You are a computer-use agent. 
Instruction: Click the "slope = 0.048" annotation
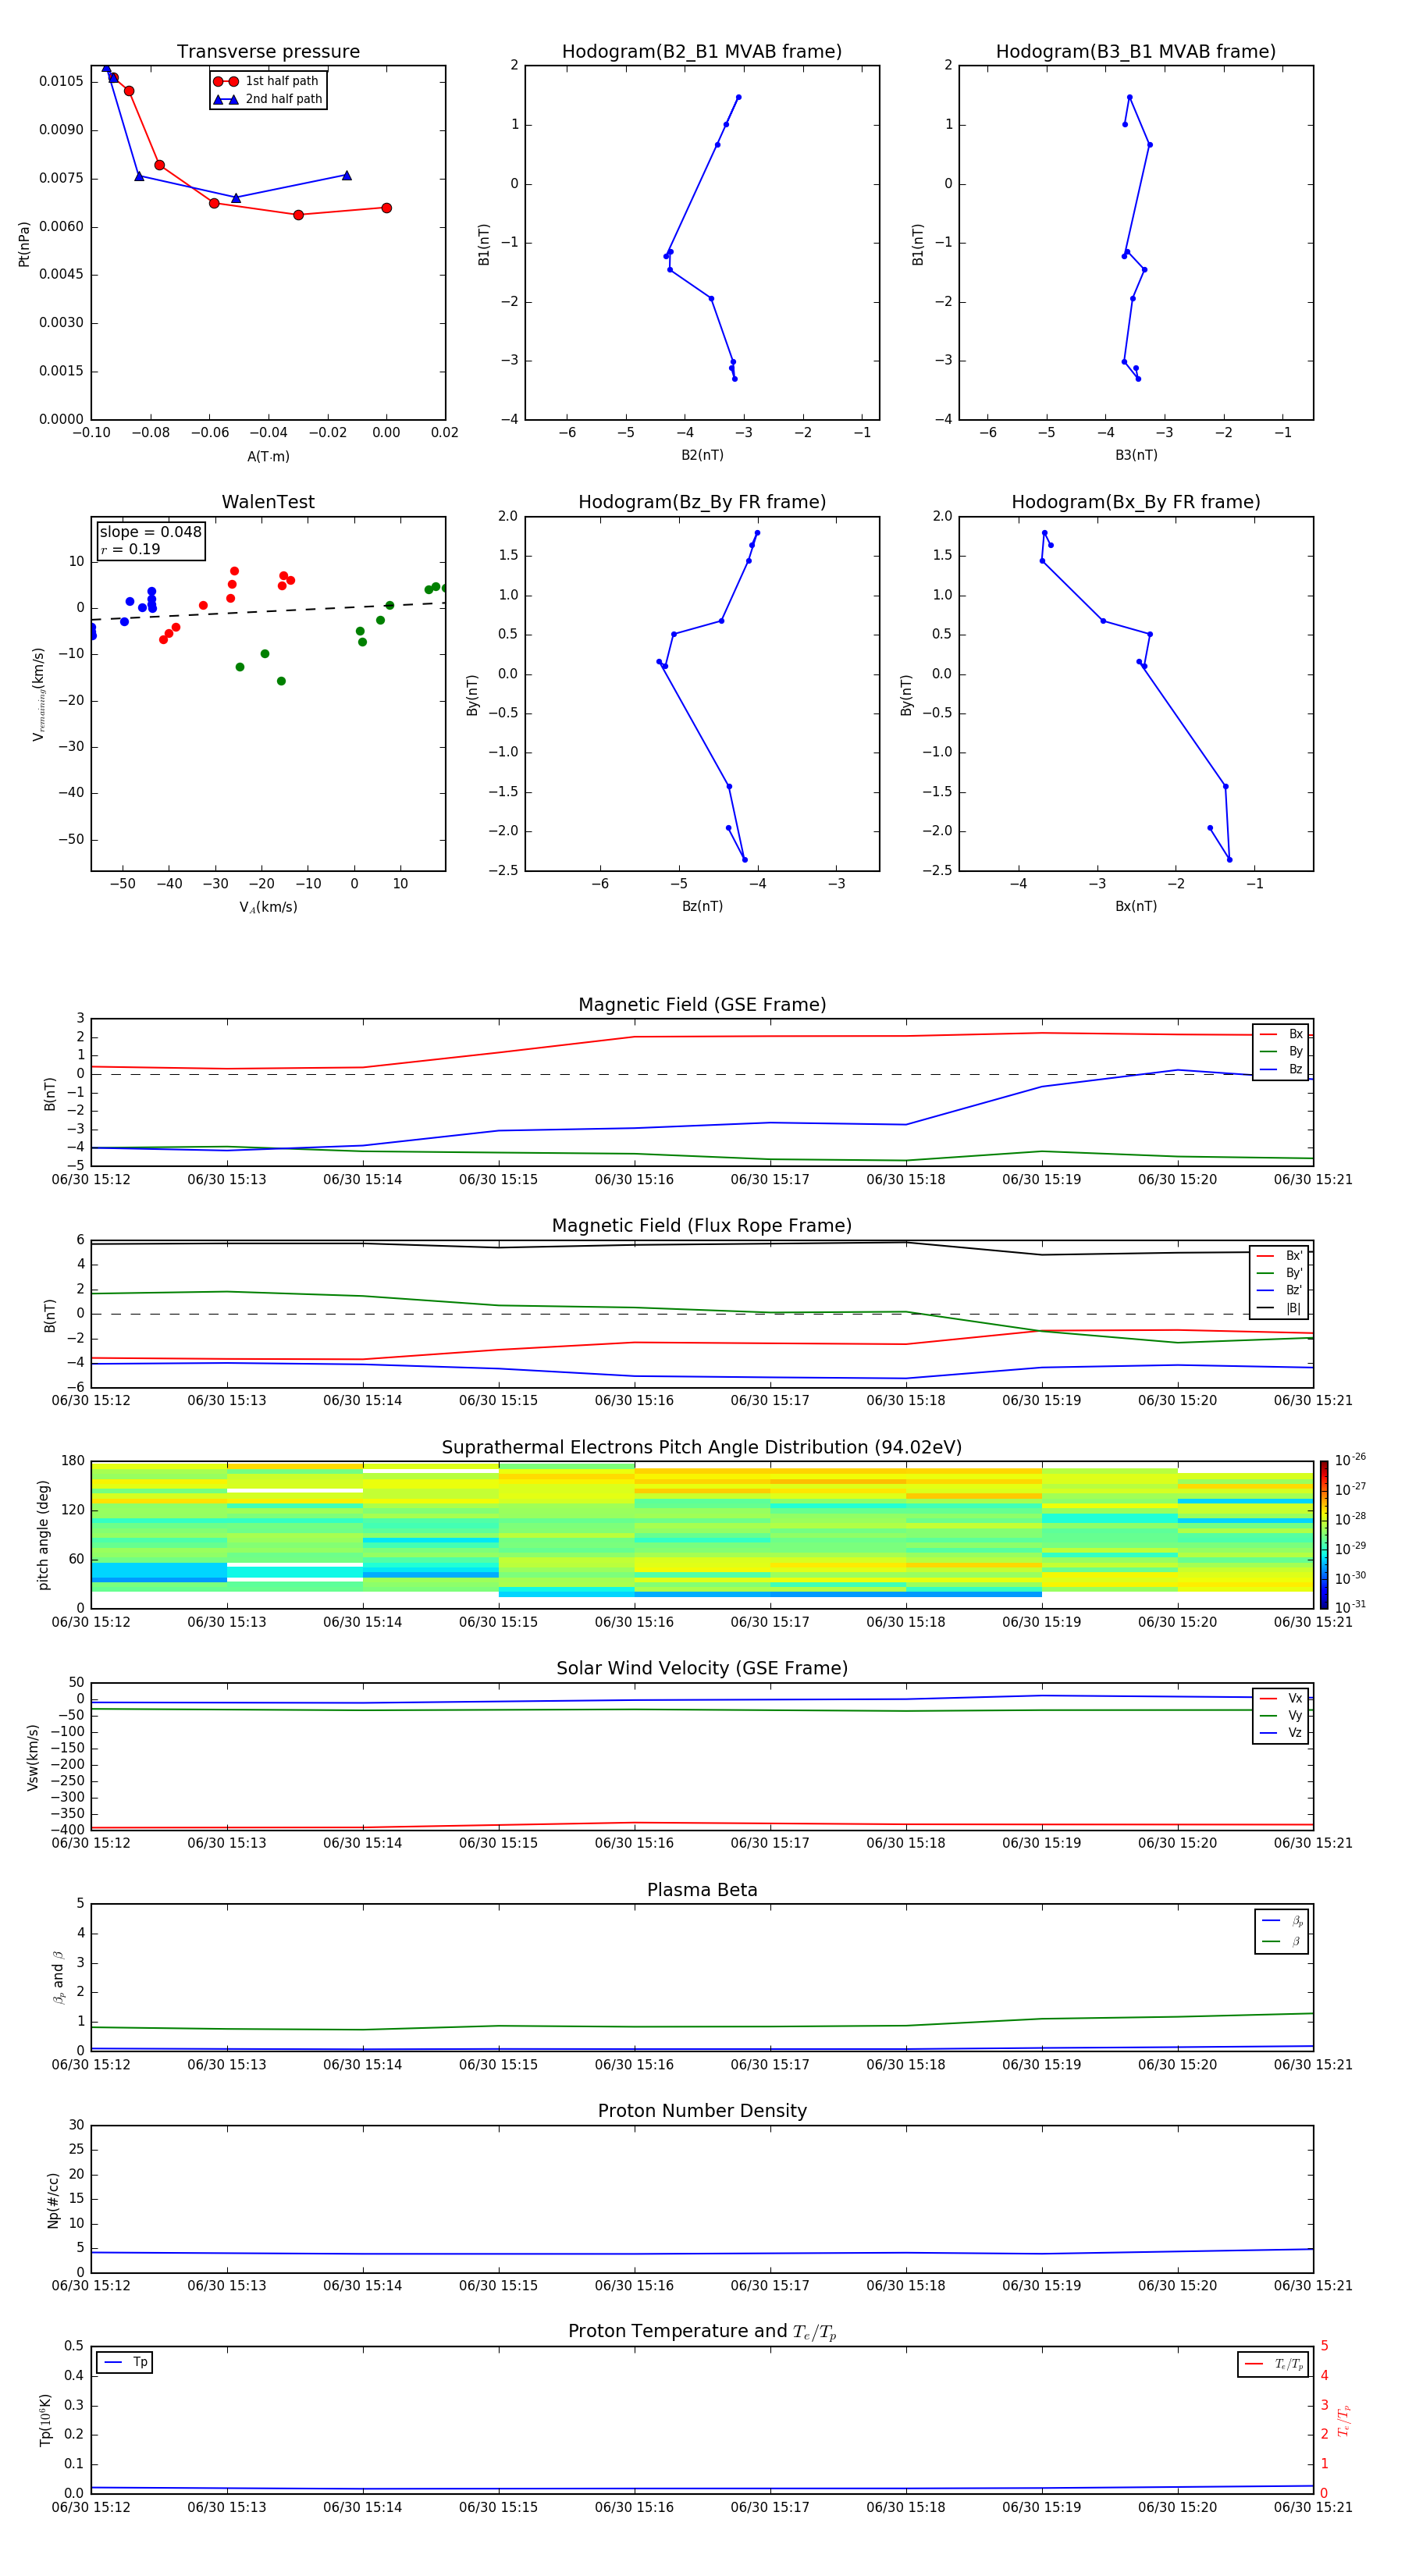click(150, 532)
